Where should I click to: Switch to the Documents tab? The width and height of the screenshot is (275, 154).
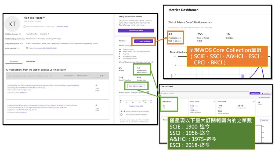pyautogui.click(x=14, y=61)
